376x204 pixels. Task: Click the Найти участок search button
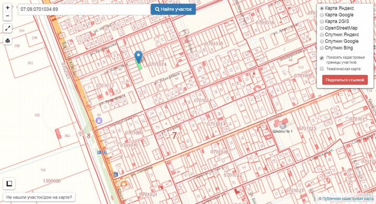point(173,9)
